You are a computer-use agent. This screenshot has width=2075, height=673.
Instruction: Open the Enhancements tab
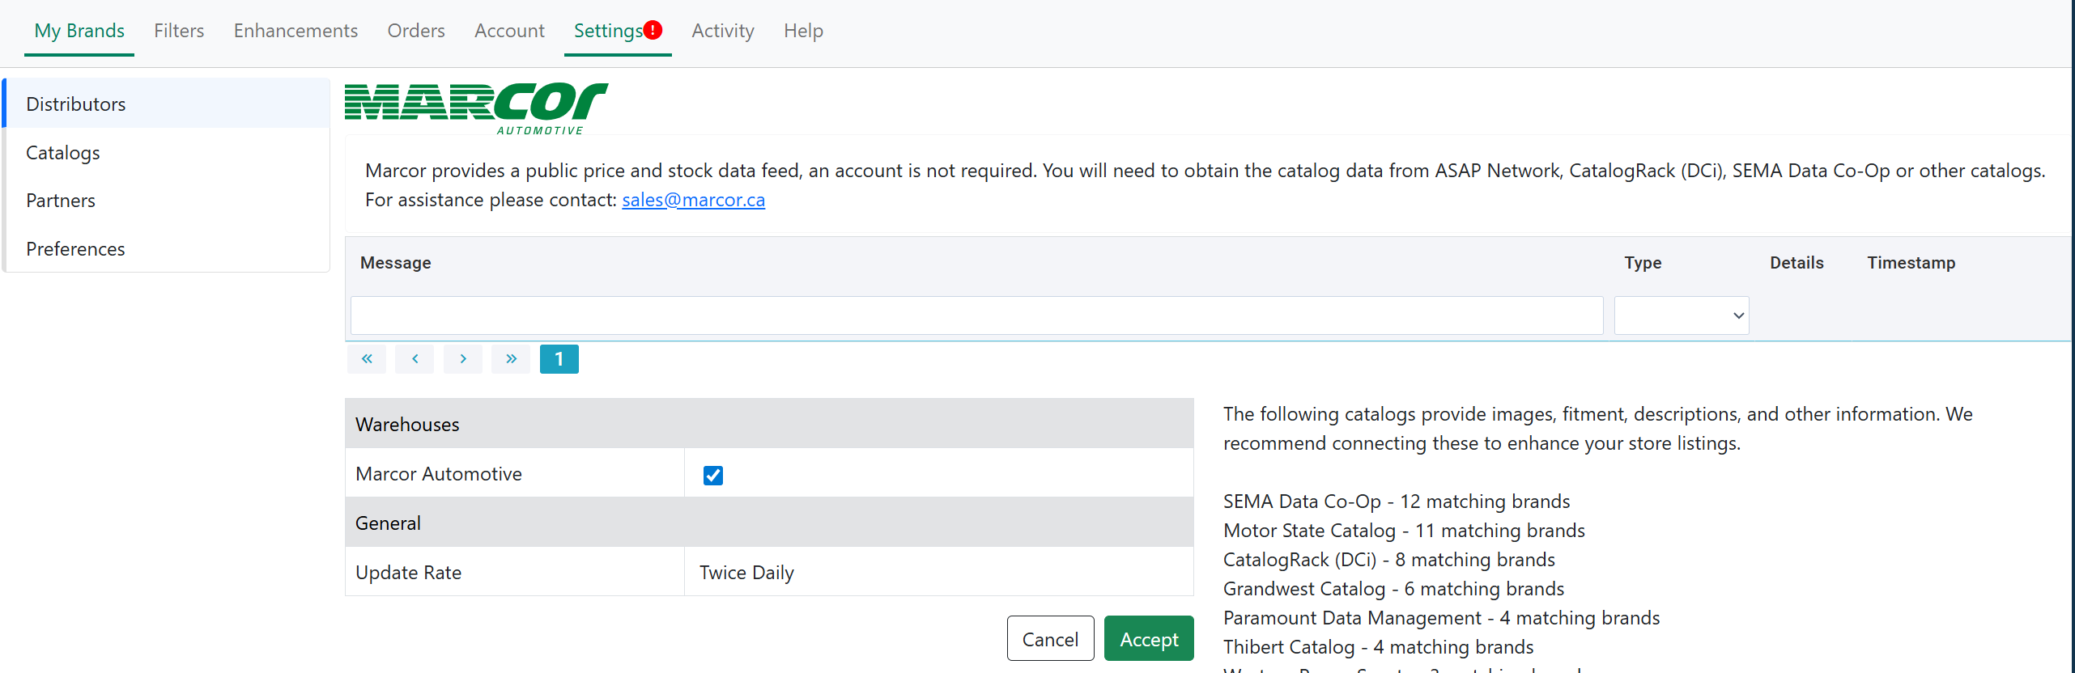pyautogui.click(x=296, y=31)
